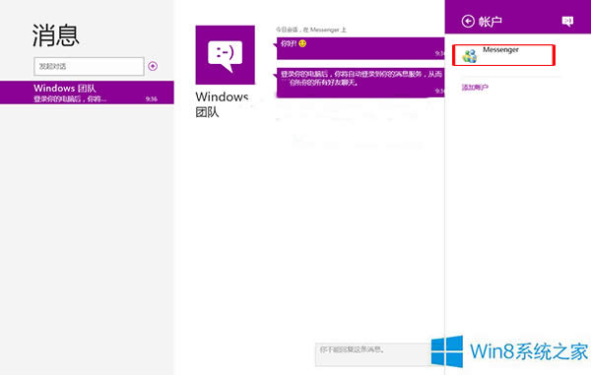Viewport: 591px width, 375px height.
Task: Click the 帐户 panel heading
Action: pos(491,22)
